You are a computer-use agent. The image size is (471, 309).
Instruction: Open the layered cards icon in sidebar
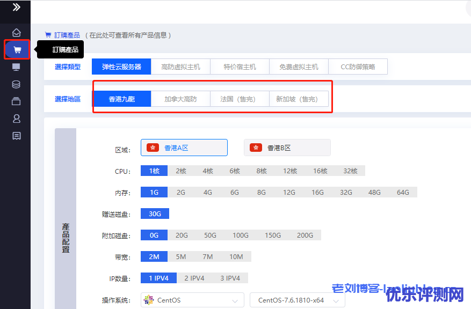(16, 101)
